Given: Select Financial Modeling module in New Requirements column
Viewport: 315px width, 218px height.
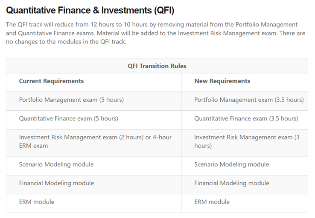Looking at the screenshot, I should (x=232, y=183).
